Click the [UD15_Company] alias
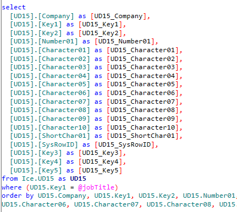237x212 pixels. [x=118, y=16]
